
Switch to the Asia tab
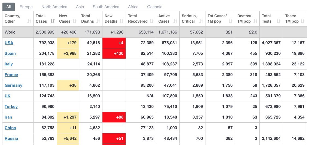(80, 7)
